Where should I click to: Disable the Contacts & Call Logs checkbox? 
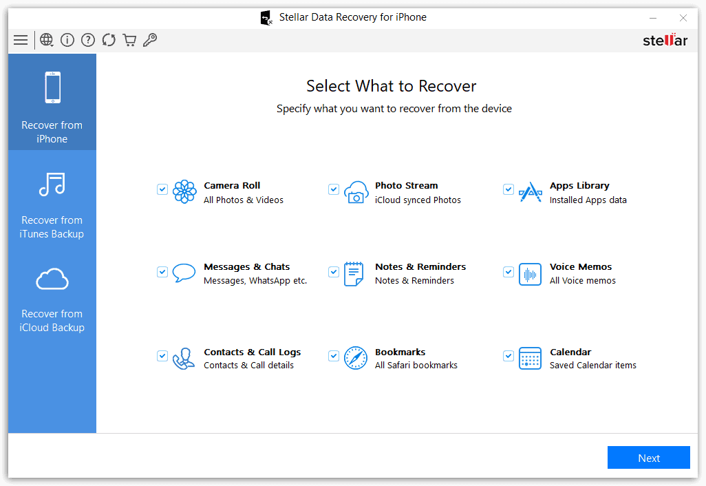162,356
